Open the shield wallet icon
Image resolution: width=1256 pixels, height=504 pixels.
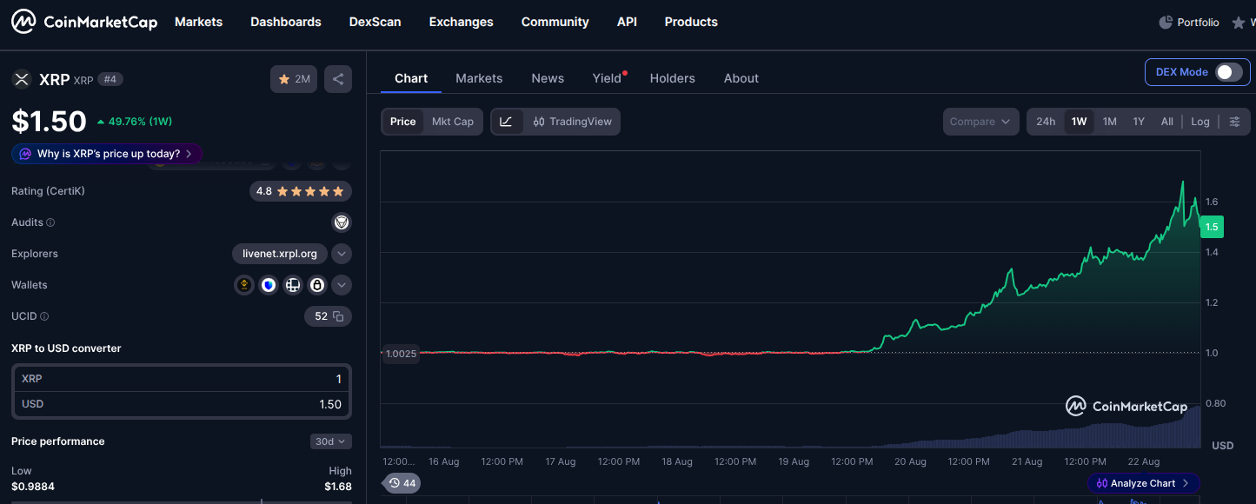point(269,285)
